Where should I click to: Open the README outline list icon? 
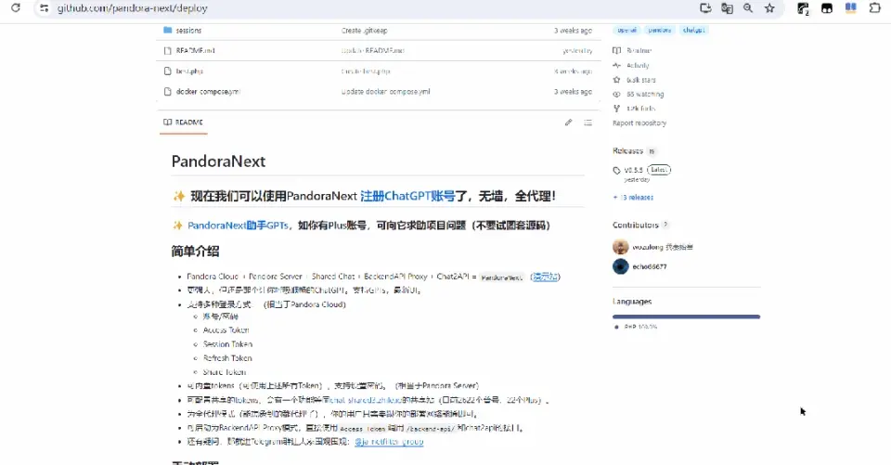tap(588, 123)
